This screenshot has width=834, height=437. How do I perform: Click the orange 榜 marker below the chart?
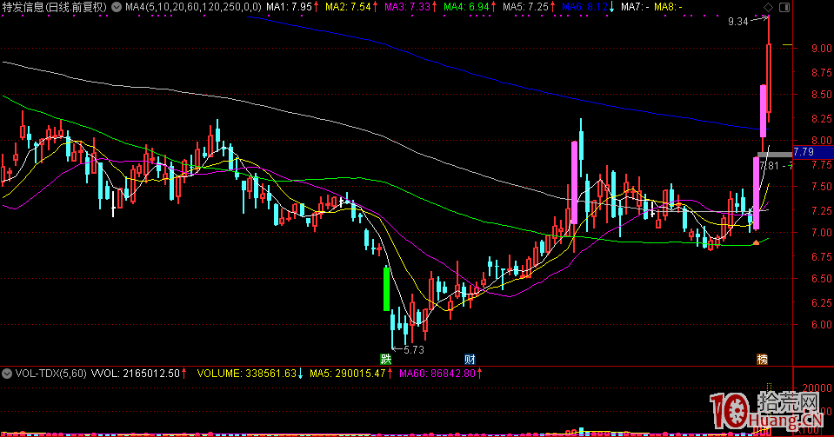tap(762, 360)
